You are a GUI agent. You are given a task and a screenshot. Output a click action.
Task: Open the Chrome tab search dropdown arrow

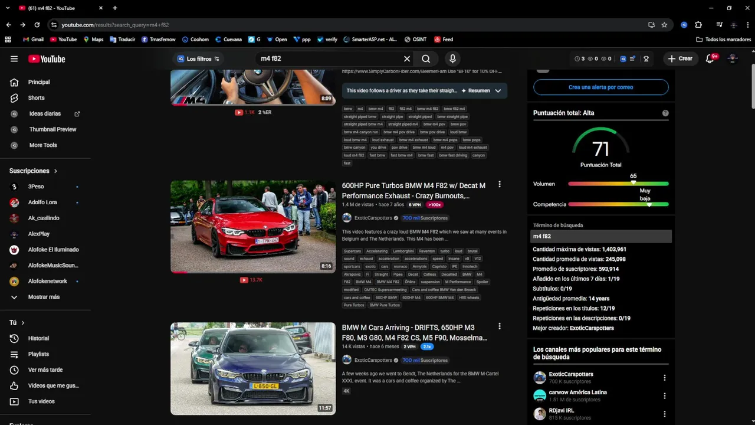[x=8, y=8]
